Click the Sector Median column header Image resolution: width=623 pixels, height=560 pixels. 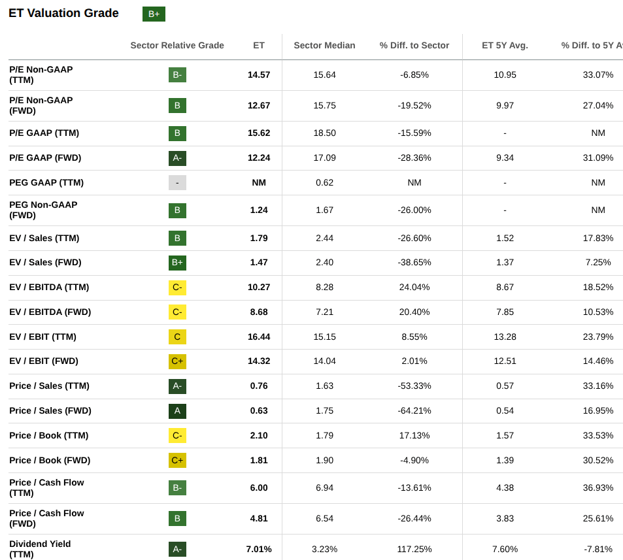325,46
